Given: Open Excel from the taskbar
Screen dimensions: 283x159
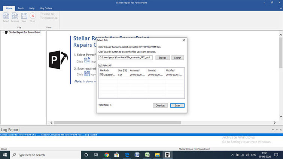Looking at the screenshot, I should click(147, 155).
